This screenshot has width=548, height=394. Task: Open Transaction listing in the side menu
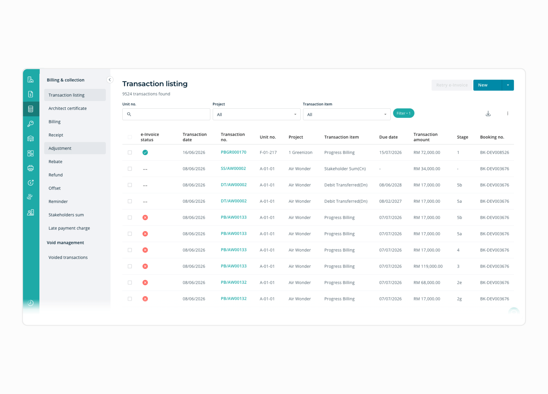[x=75, y=95]
